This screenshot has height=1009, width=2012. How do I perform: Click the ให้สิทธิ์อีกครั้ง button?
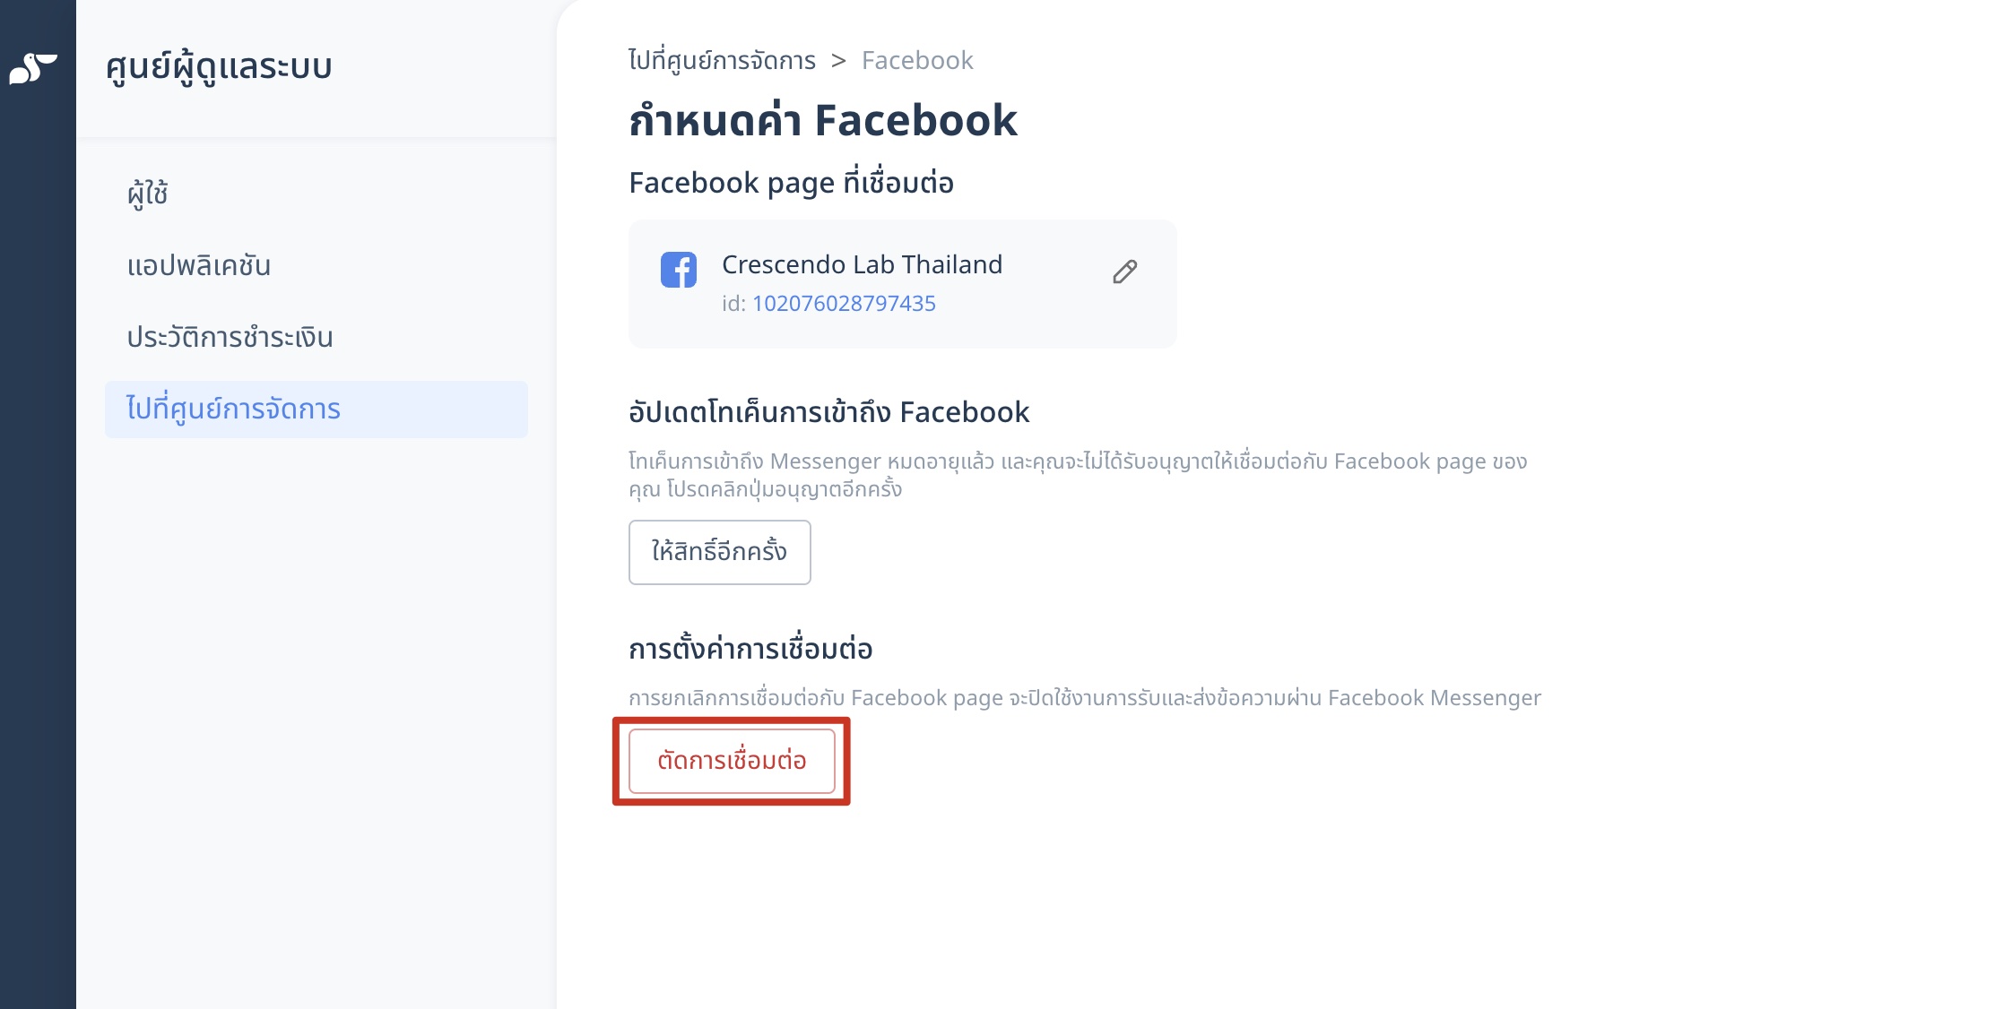click(720, 552)
